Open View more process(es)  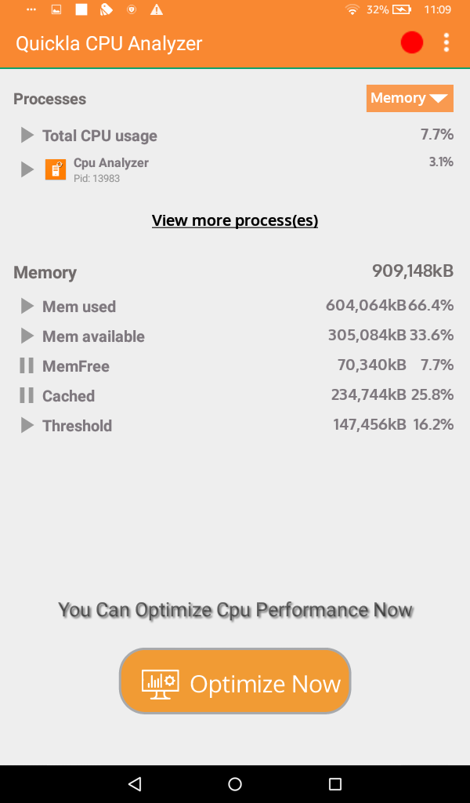click(234, 220)
